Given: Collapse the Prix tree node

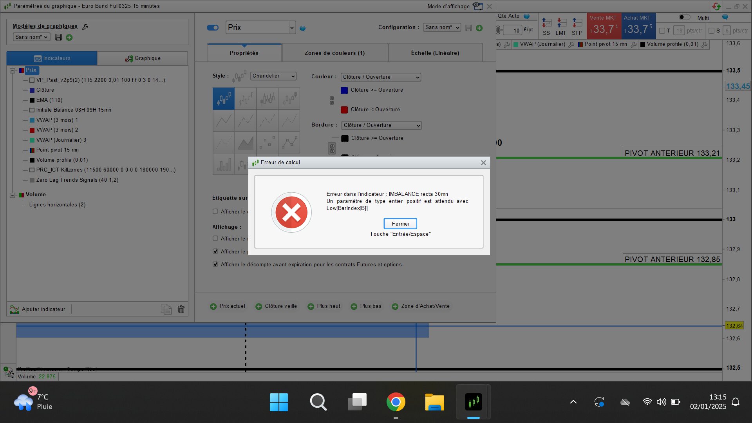Looking at the screenshot, I should pyautogui.click(x=13, y=70).
